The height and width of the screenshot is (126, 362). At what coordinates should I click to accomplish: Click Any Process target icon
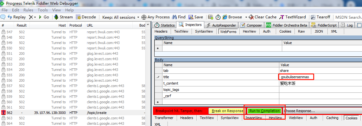156,17
